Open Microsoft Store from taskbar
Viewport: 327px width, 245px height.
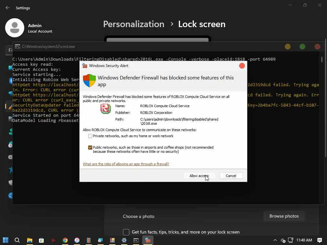click(41, 240)
